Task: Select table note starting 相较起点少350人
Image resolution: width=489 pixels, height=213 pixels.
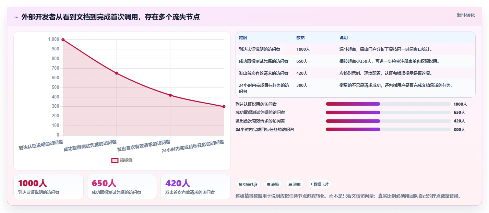Action: point(390,61)
